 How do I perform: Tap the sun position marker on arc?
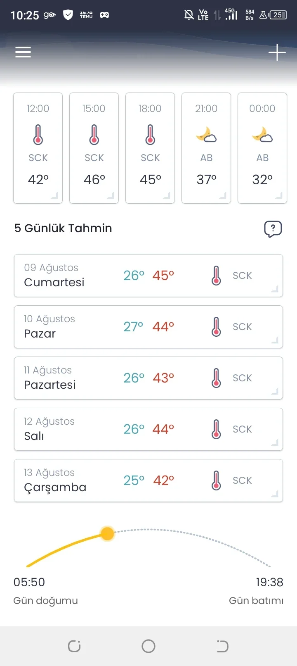107,533
